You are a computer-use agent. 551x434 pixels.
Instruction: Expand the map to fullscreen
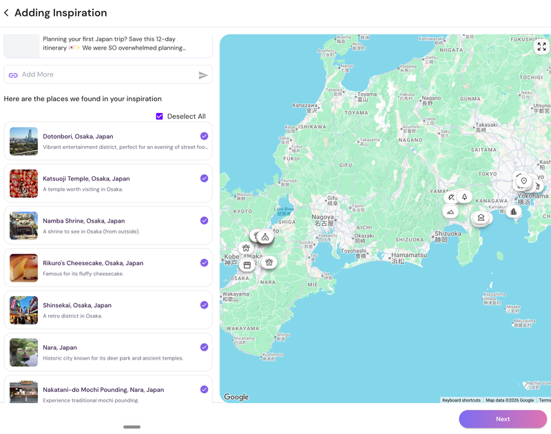541,46
